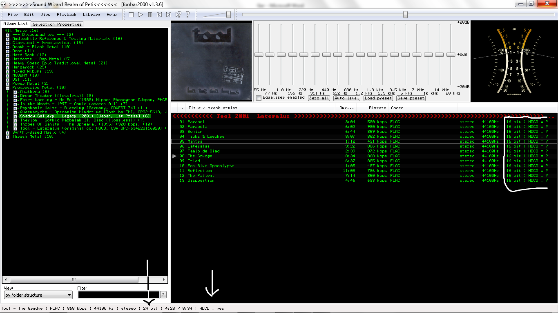Select track 03 Schism
The image size is (558, 313).
364,132
